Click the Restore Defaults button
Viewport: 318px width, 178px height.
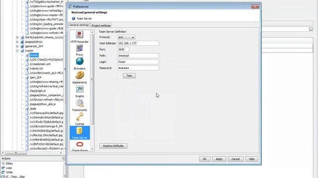pos(113,146)
